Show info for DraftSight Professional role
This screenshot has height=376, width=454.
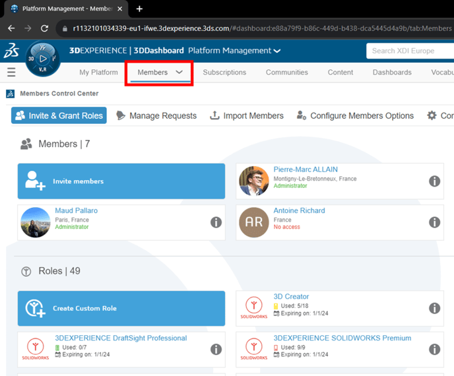point(216,350)
